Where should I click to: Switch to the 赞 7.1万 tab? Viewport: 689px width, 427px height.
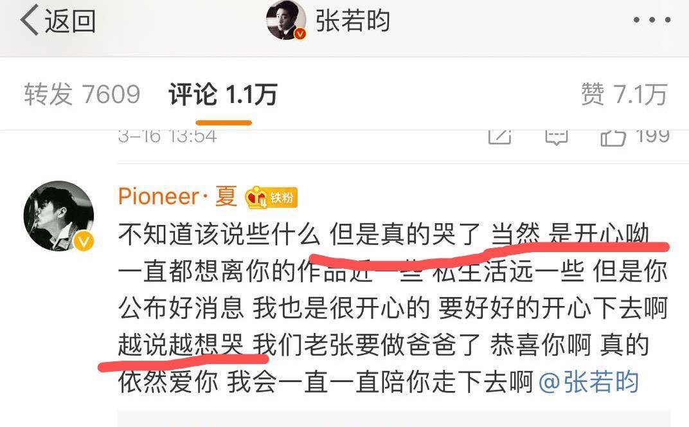click(625, 94)
